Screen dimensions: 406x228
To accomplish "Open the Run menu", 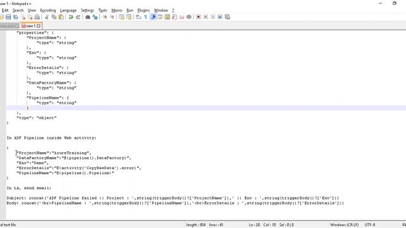I will coord(129,10).
